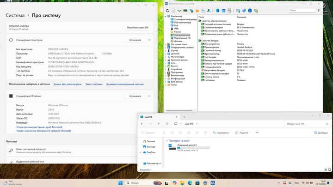Collapse the Компьютер tree node in AIDA64

click(x=166, y=16)
